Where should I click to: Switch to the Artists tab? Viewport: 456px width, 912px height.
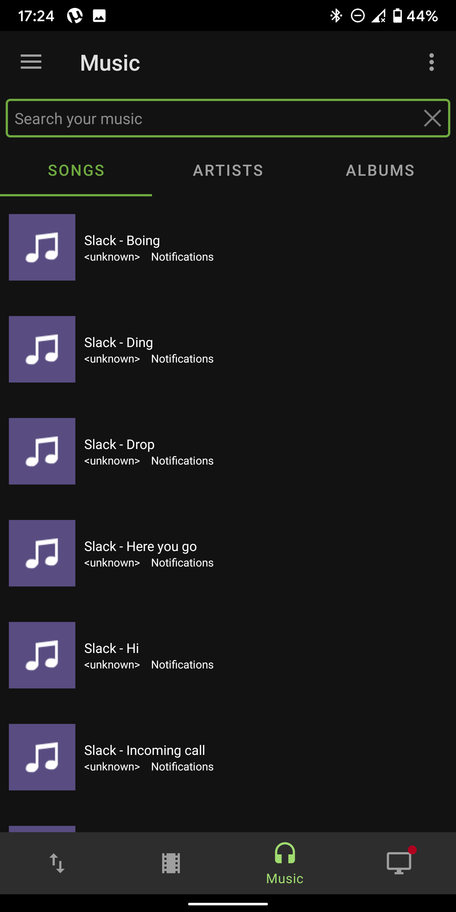click(x=228, y=171)
